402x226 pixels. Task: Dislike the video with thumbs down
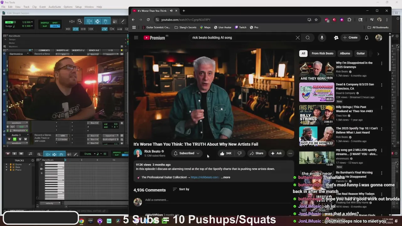coord(240,153)
